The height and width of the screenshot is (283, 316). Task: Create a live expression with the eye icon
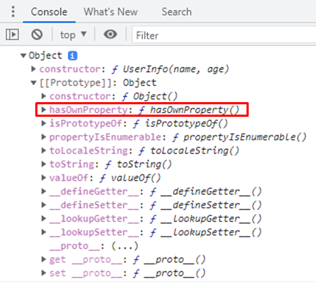(110, 34)
